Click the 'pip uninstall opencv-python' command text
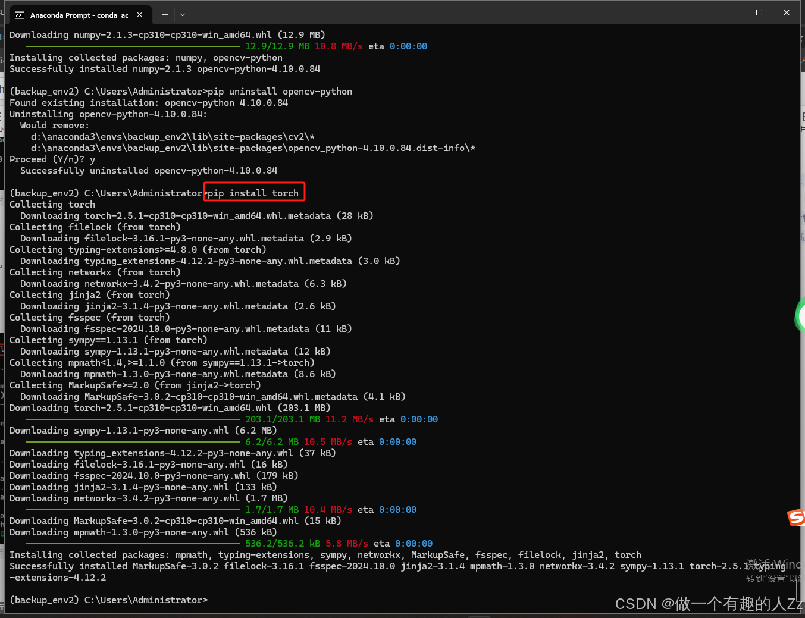Viewport: 805px width, 618px height. [x=280, y=92]
